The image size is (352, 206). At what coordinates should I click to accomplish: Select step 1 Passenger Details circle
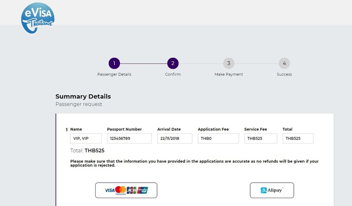[x=114, y=63]
